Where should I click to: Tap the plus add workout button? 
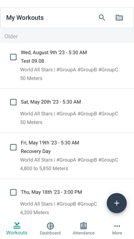coord(117,203)
